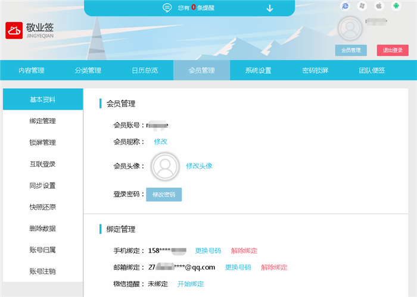417x297 pixels.
Task: Click the header user avatar icon
Action: (x=350, y=28)
